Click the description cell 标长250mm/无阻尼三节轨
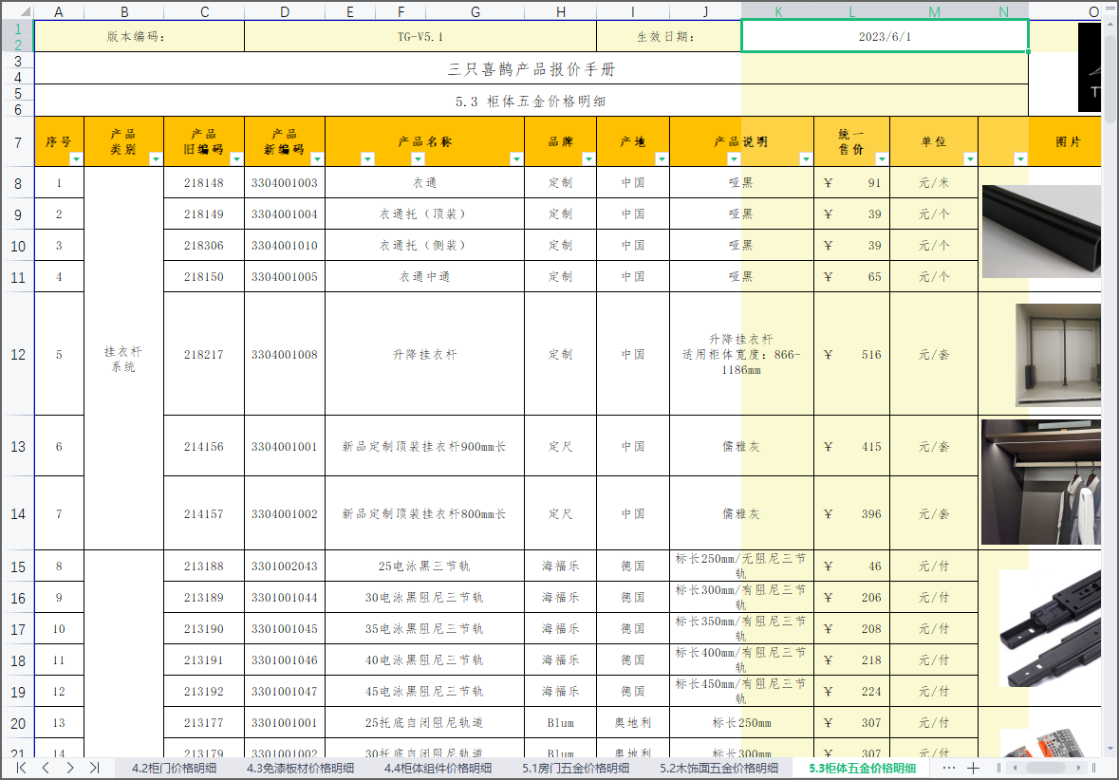Image resolution: width=1119 pixels, height=780 pixels. click(x=741, y=566)
